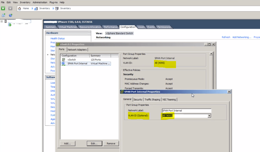Open the Plug-ins menu

click(53, 2)
